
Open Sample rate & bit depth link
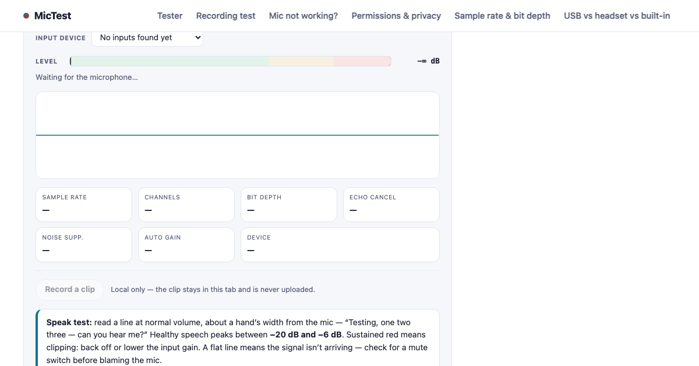tap(502, 16)
